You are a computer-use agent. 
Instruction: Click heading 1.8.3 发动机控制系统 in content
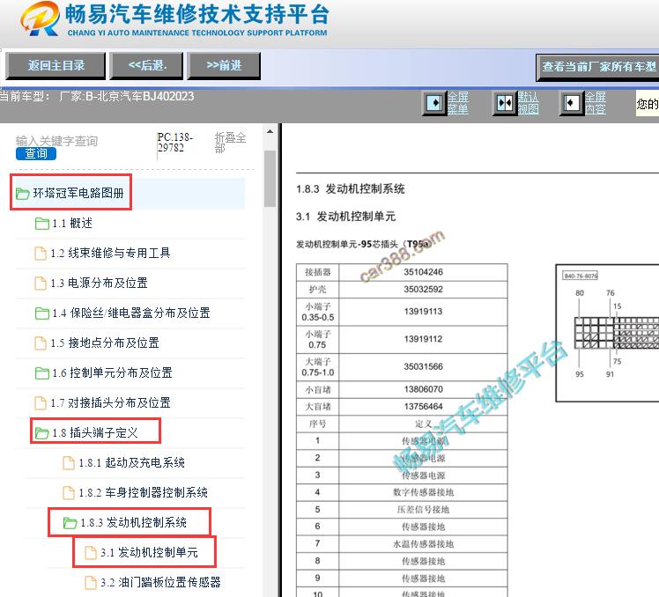tap(351, 189)
